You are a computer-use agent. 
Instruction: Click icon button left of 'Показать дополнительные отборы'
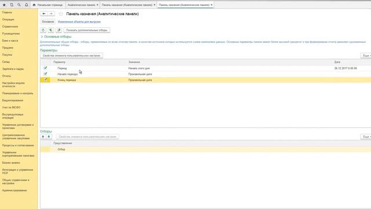59,30
